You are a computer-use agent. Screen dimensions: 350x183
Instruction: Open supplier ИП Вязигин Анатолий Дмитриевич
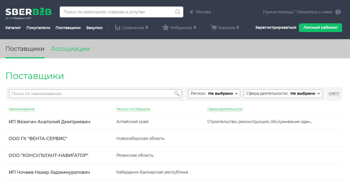click(x=49, y=122)
